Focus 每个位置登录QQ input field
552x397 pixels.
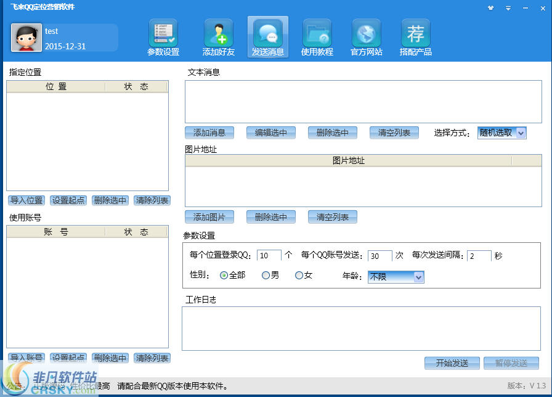[x=269, y=255]
